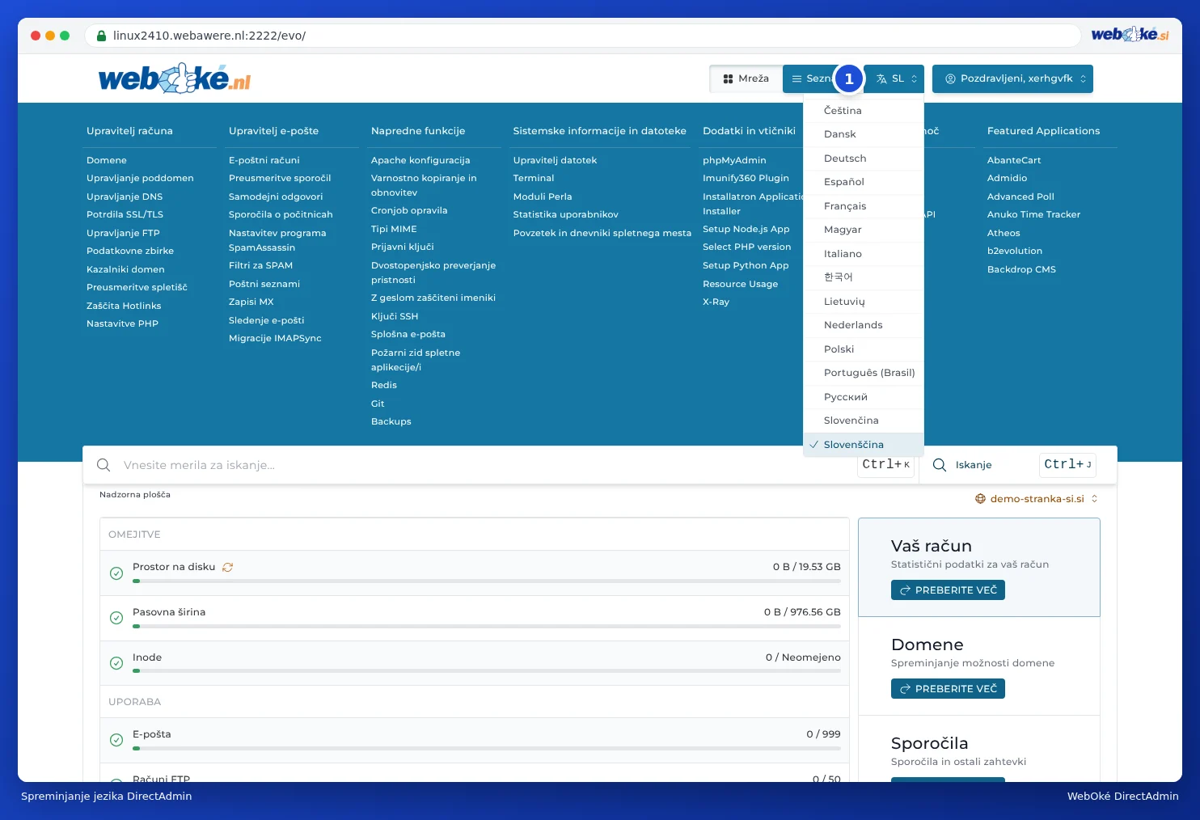Click the WebOké.nl logo in header
This screenshot has width=1200, height=820.
[175, 78]
